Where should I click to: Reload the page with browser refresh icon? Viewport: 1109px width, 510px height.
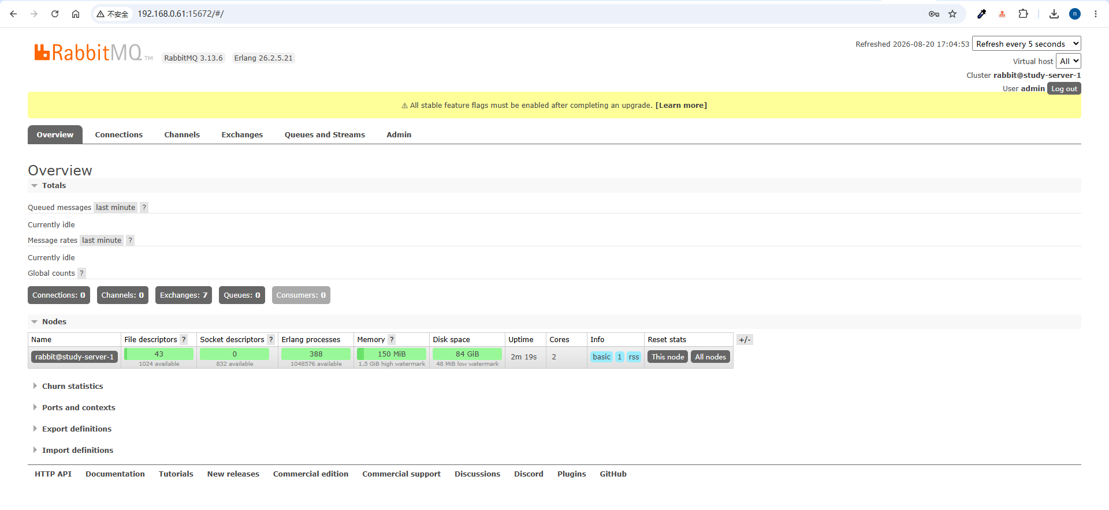pyautogui.click(x=55, y=14)
